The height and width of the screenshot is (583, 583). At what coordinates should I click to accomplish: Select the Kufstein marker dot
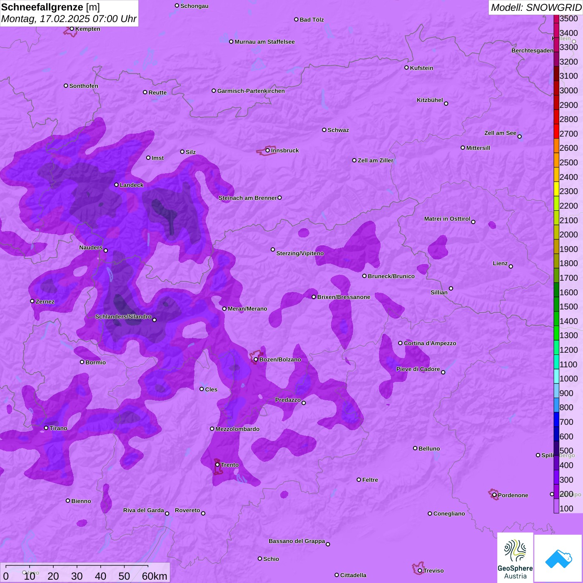406,67
